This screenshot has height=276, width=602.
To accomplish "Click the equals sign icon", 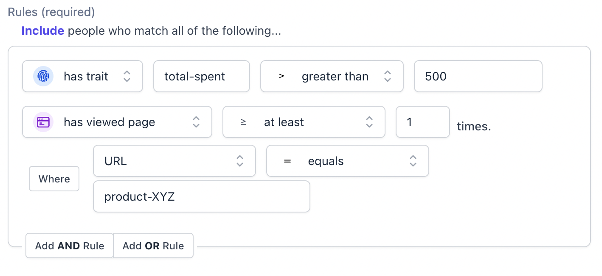I will point(287,161).
